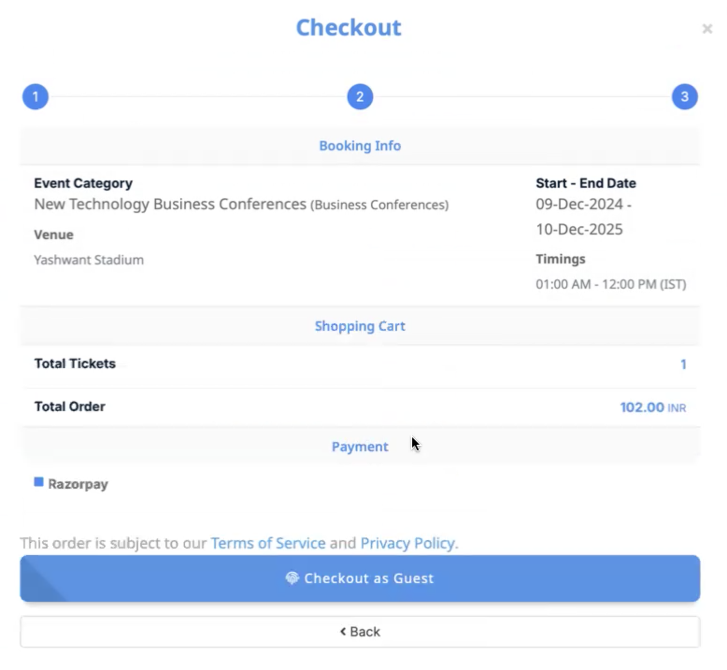Open the Terms of Service link
Image resolution: width=727 pixels, height=670 pixels.
coord(268,543)
